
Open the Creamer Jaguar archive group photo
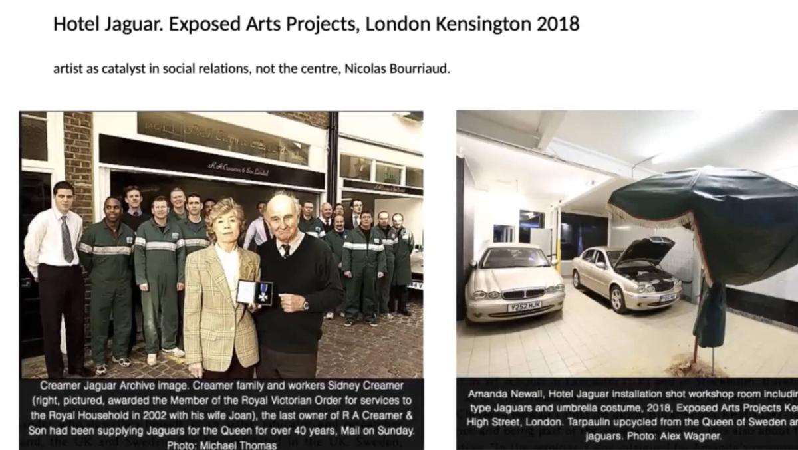click(221, 245)
